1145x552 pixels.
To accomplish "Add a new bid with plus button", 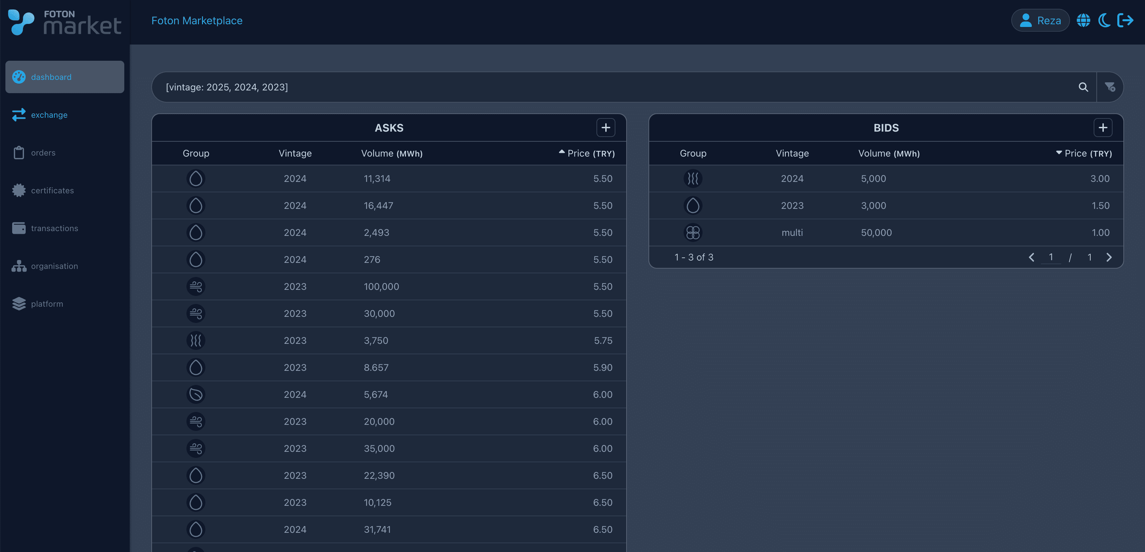I will tap(1103, 128).
